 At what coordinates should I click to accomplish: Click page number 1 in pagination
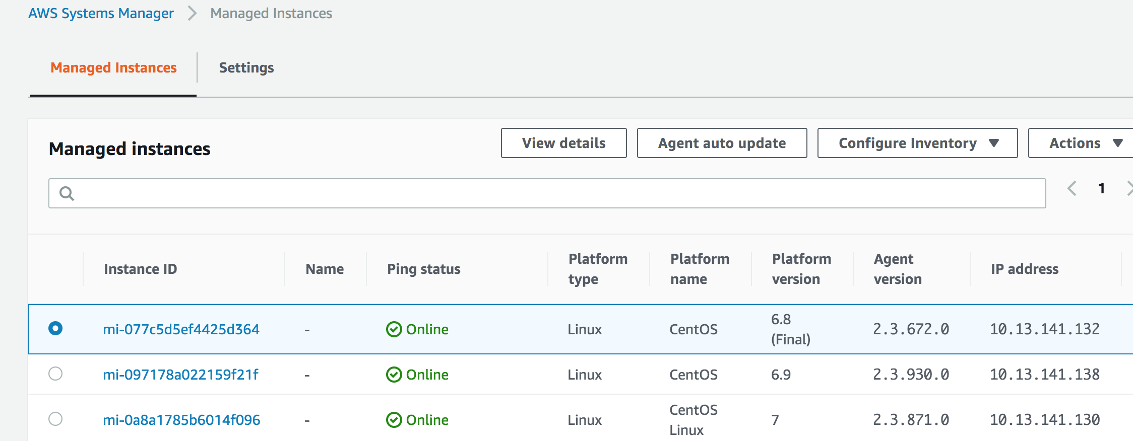(1102, 189)
